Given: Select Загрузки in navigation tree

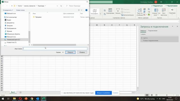Looking at the screenshot, I should coord(10,26).
